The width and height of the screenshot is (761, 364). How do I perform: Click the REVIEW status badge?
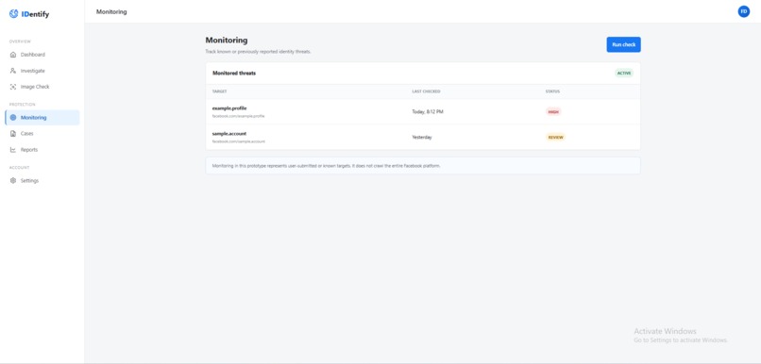click(556, 137)
